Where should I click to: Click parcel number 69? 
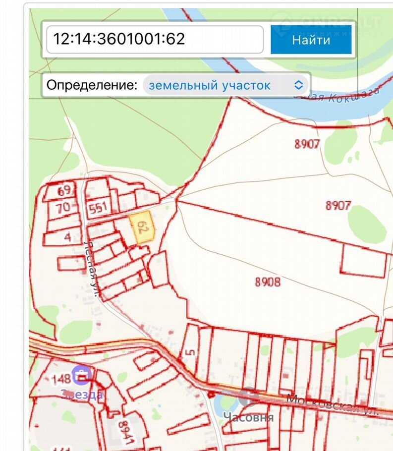click(64, 191)
